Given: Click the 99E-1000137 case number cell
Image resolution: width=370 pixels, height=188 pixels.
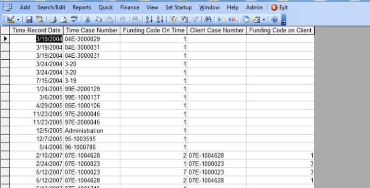Looking at the screenshot, I should [x=92, y=97].
